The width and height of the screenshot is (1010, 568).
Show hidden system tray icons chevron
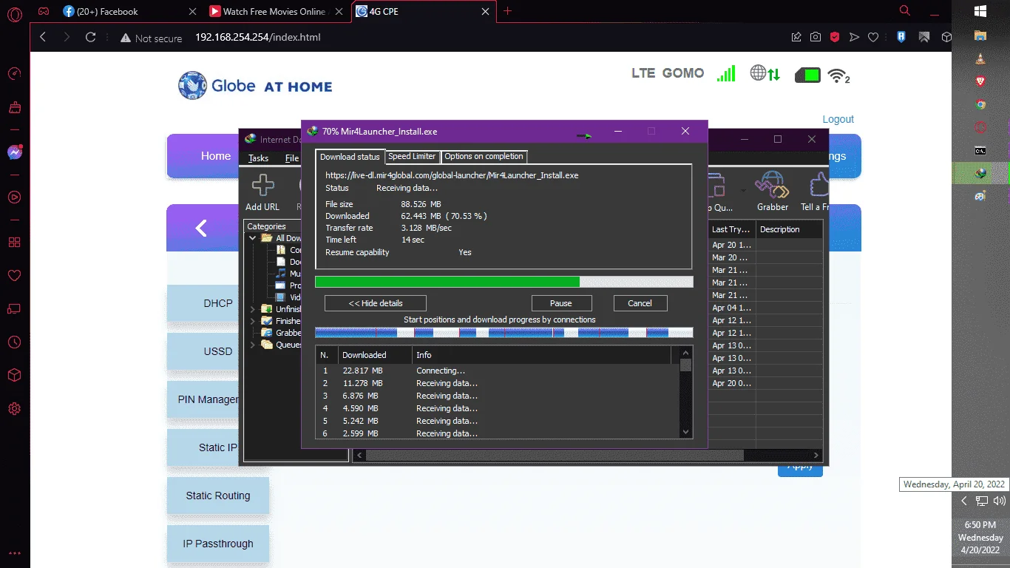pyautogui.click(x=964, y=501)
